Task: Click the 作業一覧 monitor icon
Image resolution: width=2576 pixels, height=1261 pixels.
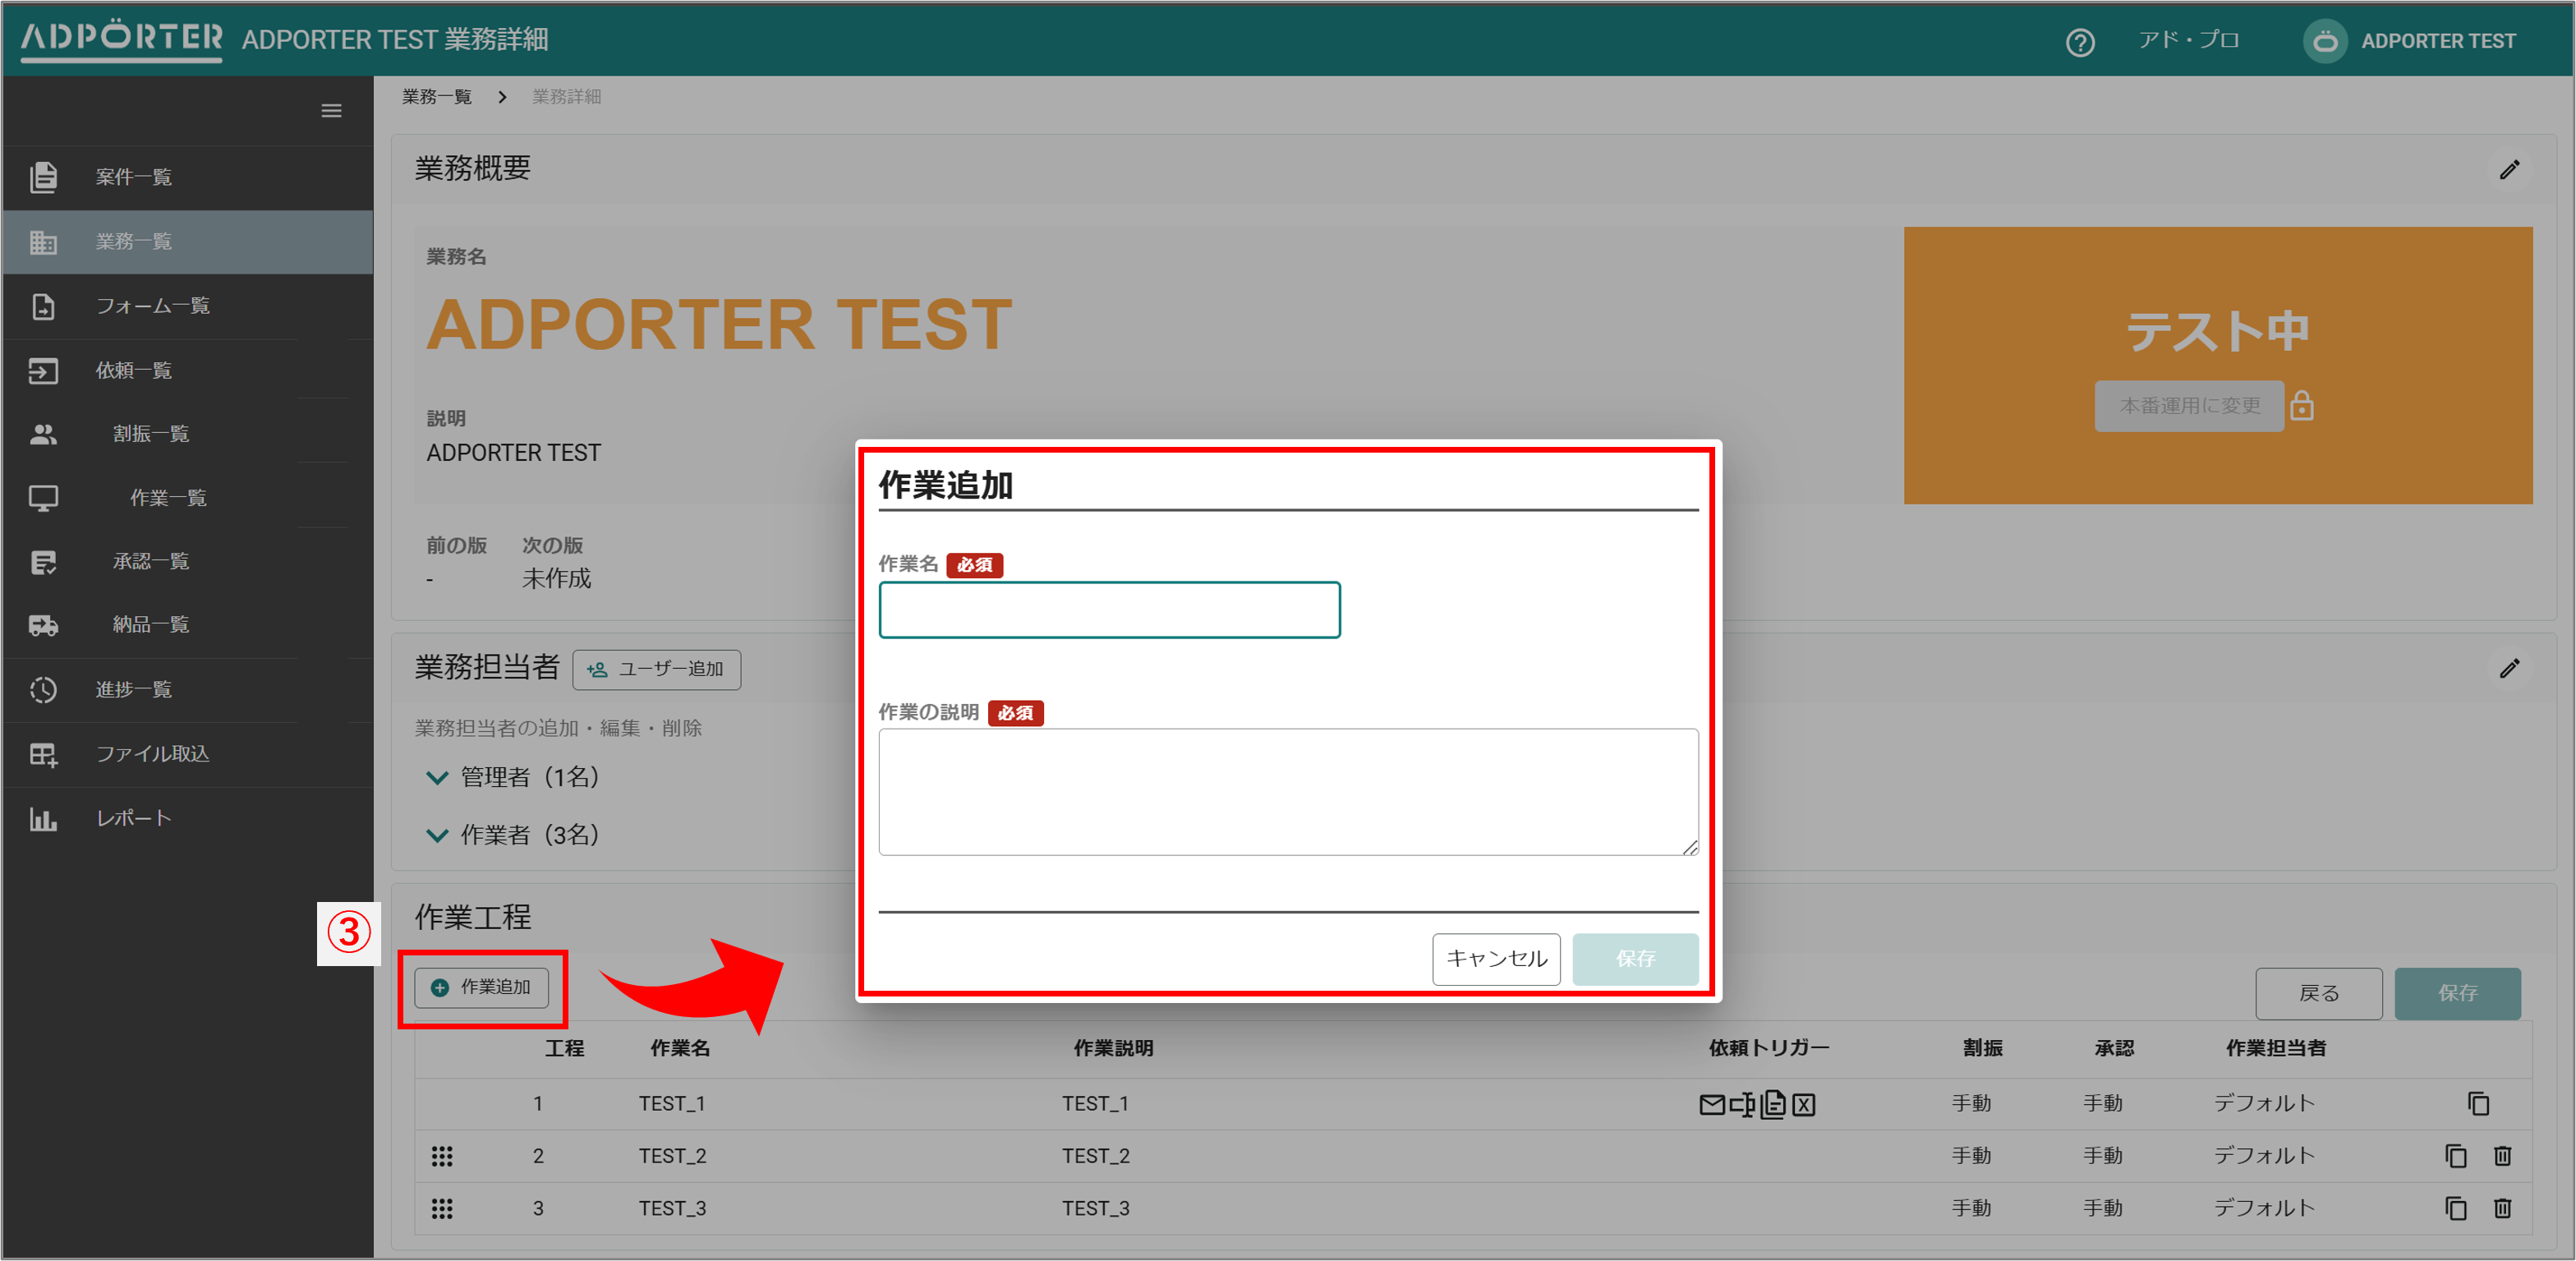Action: click(43, 498)
